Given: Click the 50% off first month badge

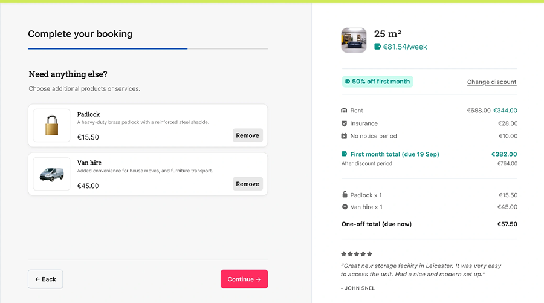Looking at the screenshot, I should coord(377,82).
